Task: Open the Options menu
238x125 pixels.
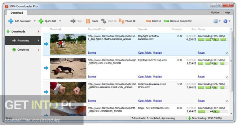Action: tap(215, 12)
